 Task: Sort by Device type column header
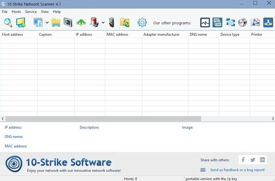tap(234, 35)
